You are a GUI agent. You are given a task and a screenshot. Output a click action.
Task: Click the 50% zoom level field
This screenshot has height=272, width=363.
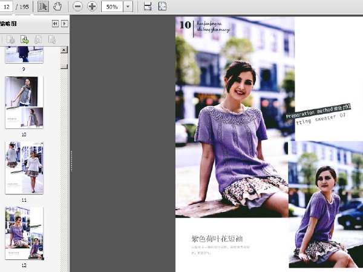coord(112,7)
